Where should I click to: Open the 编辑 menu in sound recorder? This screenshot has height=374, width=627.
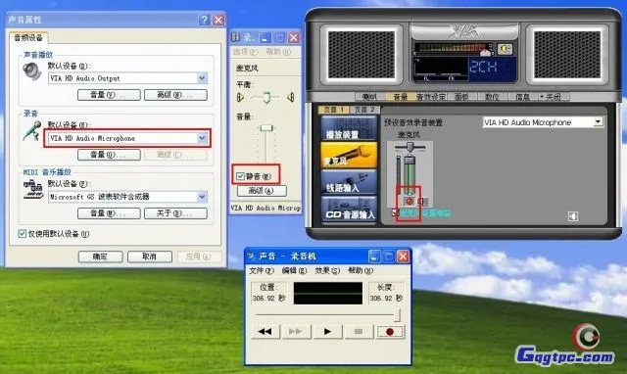[294, 270]
